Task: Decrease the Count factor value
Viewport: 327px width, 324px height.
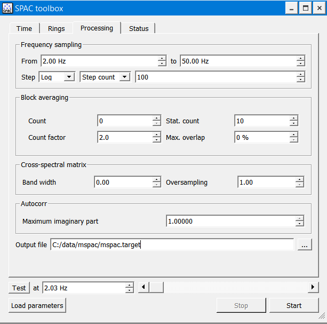Action: point(156,140)
